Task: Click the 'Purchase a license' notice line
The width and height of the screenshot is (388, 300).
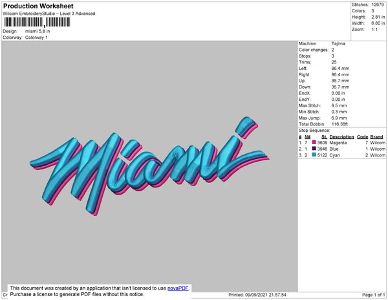Action: coord(77,294)
